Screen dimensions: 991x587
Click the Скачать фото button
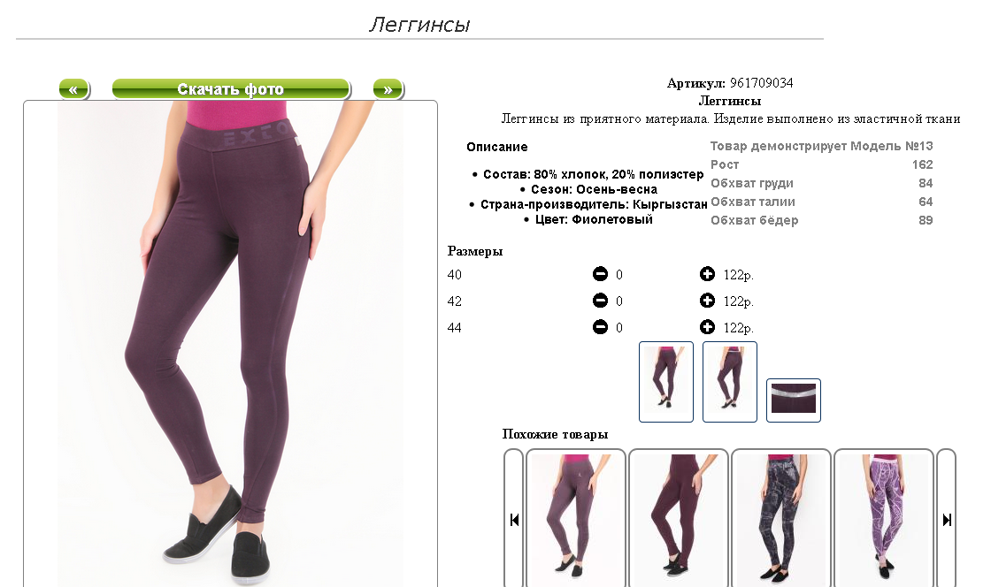[231, 89]
